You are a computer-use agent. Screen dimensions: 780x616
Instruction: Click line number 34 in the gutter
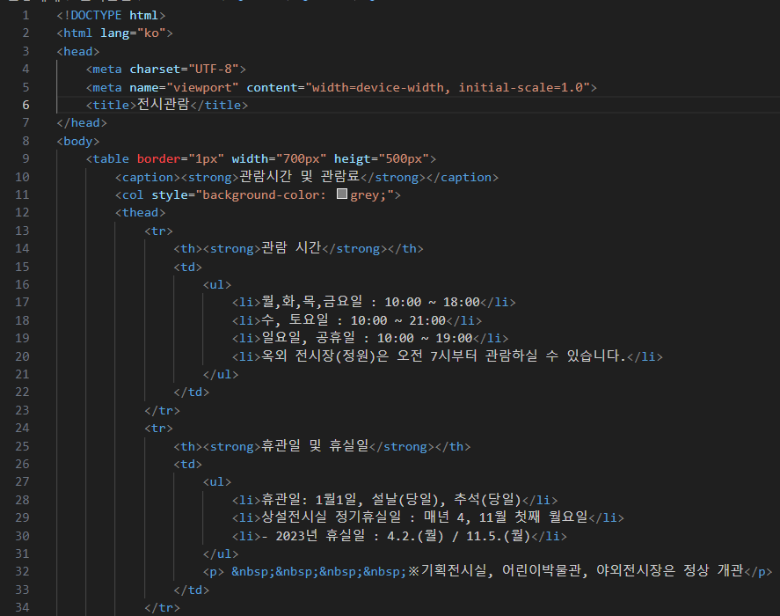[x=22, y=607]
